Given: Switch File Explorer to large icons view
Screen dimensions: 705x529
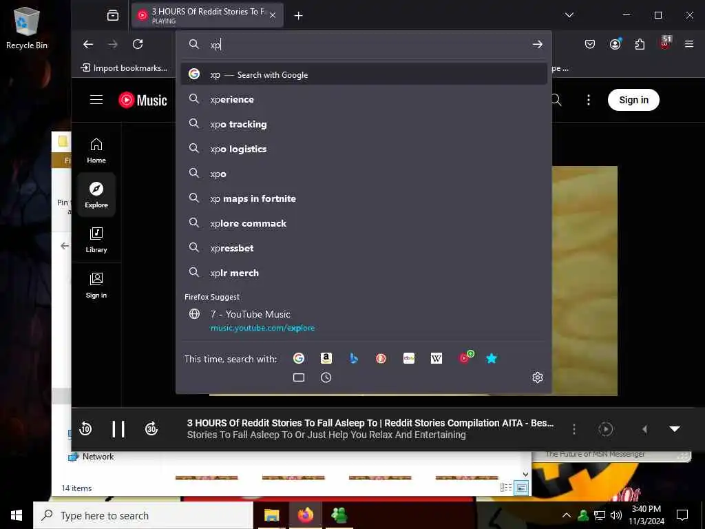Looking at the screenshot, I should [x=521, y=488].
